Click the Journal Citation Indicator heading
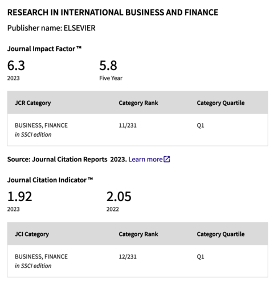 tap(50, 180)
